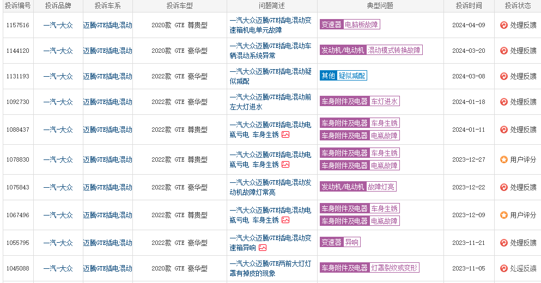Open the picture icon beside 变速箱异响

(x=263, y=248)
